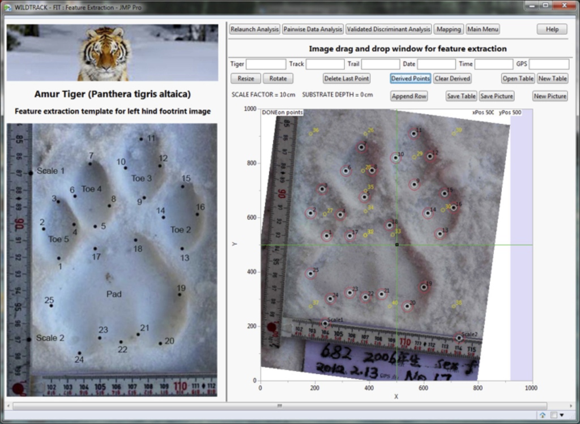Open the Mapping option
This screenshot has width=580, height=424.
click(x=449, y=29)
